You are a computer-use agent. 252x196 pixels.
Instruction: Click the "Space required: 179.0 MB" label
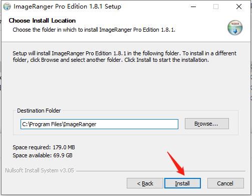(x=44, y=147)
